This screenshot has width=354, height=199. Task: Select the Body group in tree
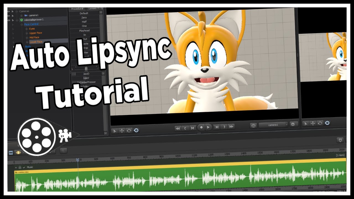click(x=28, y=46)
